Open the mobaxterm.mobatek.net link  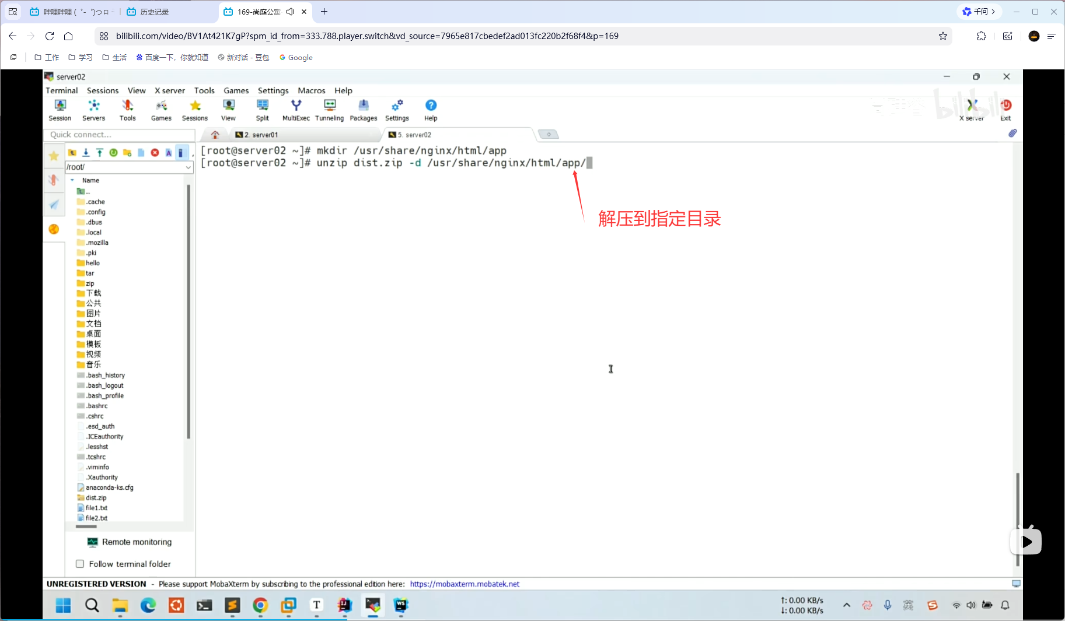(x=465, y=584)
